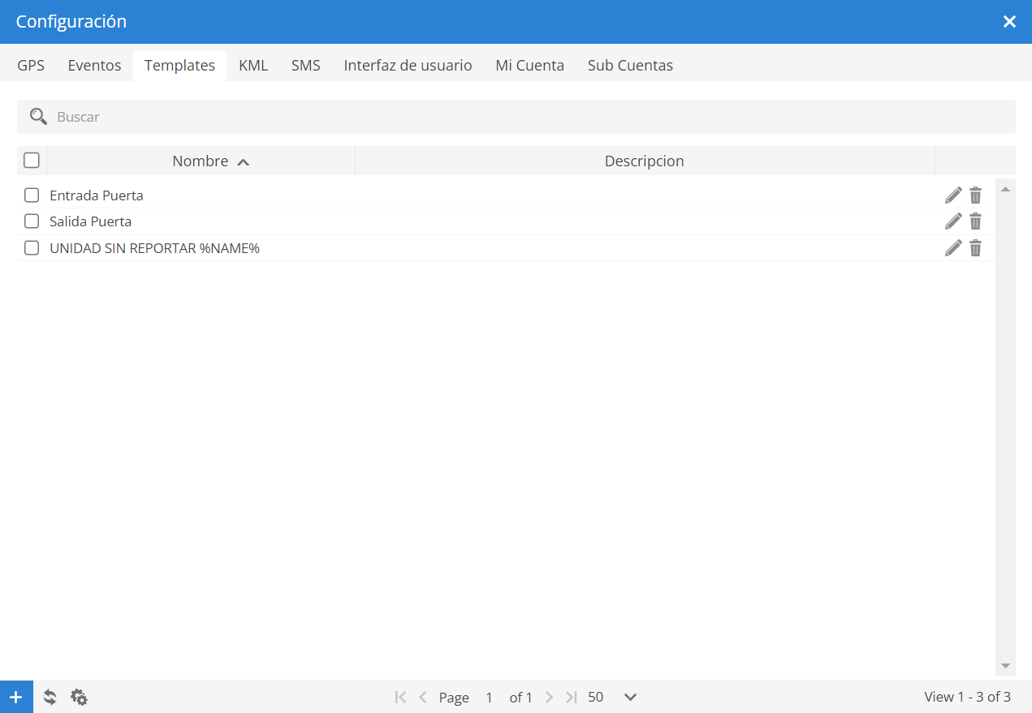Viewport: 1032px width, 713px height.
Task: Delete UNIDAD SIN REPORTAR template
Action: (x=976, y=248)
